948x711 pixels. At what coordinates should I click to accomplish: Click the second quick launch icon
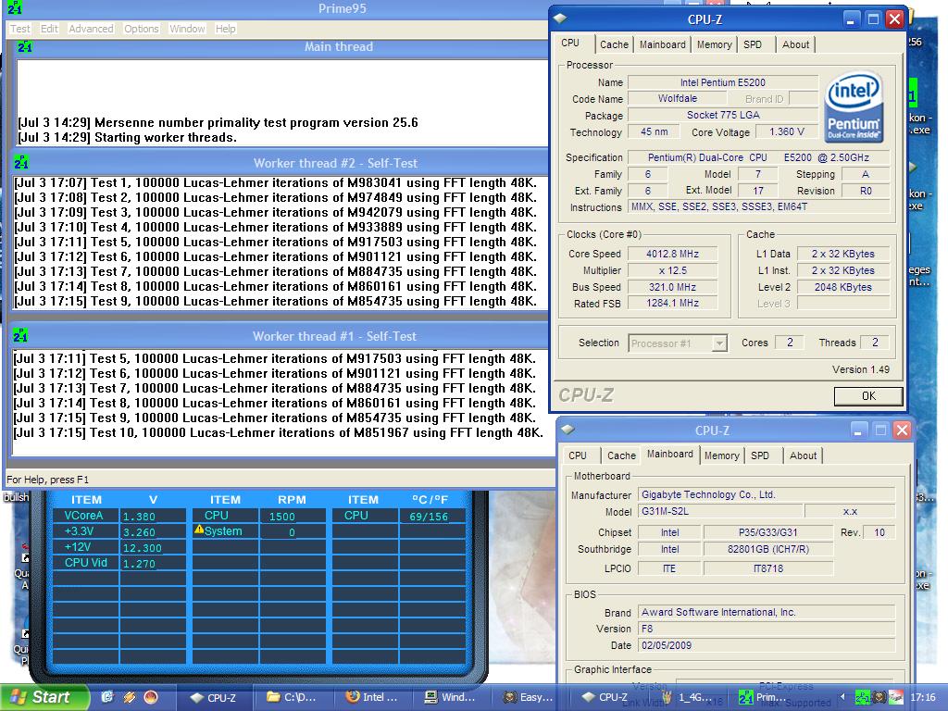[129, 697]
